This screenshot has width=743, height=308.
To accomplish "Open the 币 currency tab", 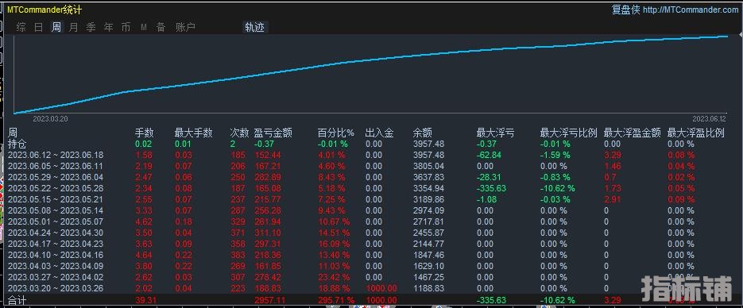I will (x=126, y=28).
